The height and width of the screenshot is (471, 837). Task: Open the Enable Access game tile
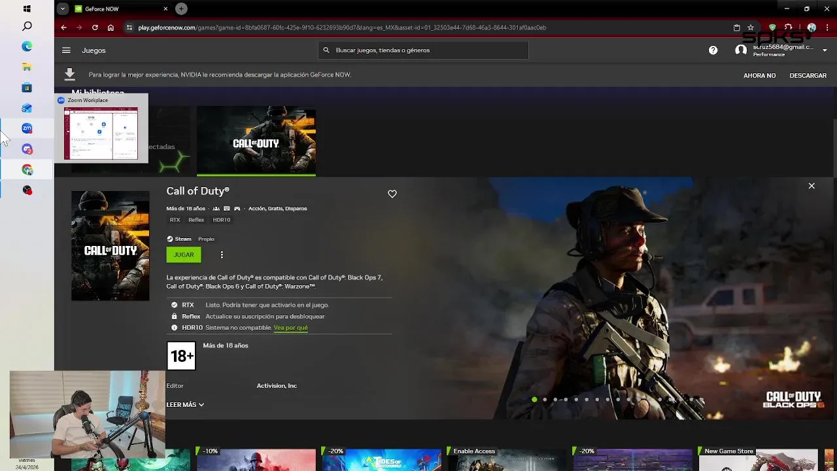click(507, 459)
